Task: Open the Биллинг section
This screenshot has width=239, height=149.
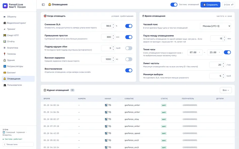Action: tap(18, 73)
